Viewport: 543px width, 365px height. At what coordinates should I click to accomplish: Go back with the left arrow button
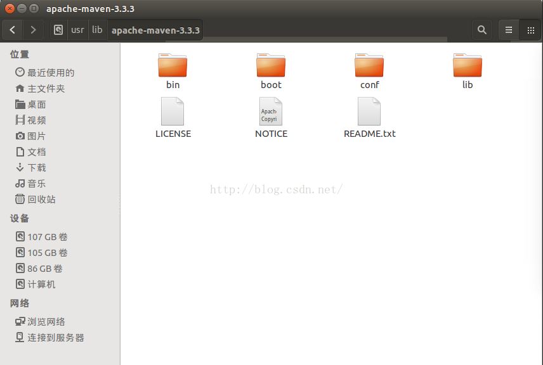[13, 30]
